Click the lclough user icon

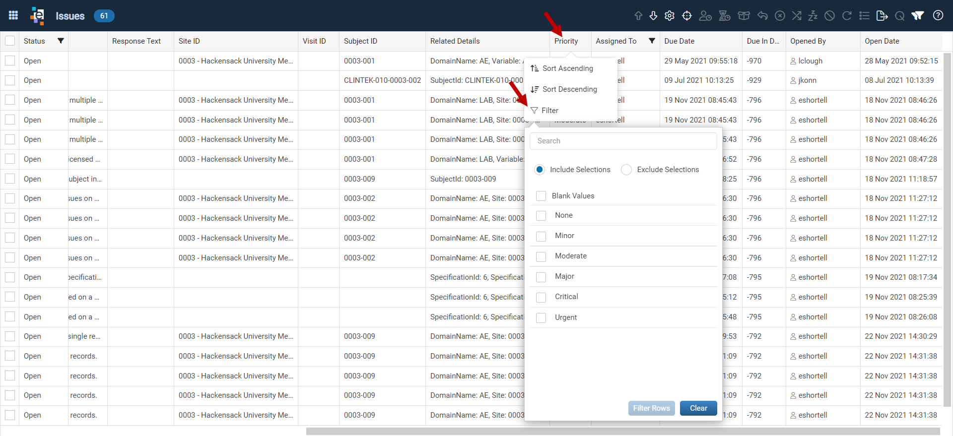[x=793, y=61]
